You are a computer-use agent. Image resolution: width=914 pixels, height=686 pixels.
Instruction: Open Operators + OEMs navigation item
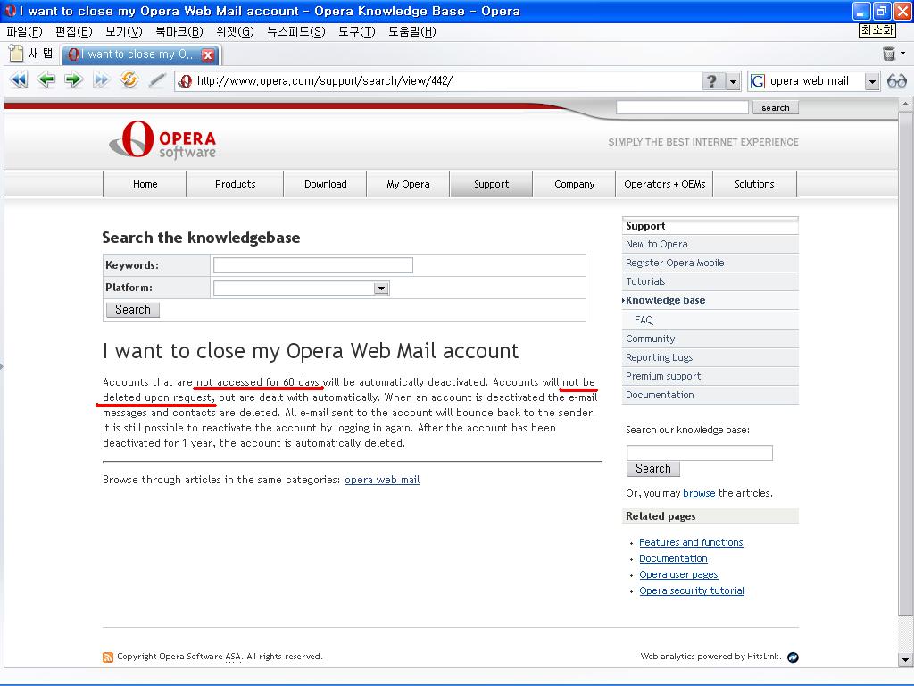pyautogui.click(x=664, y=184)
